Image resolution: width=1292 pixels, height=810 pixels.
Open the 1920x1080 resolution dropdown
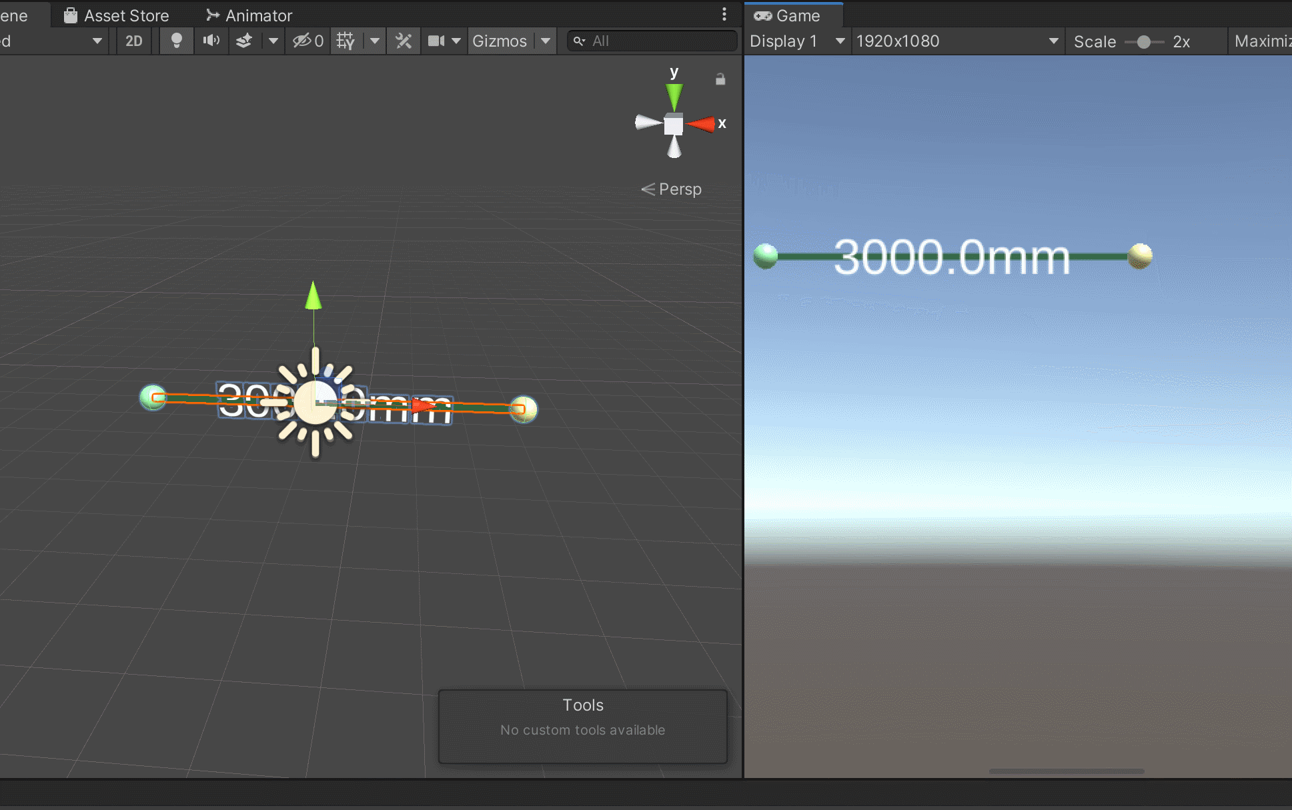(955, 41)
